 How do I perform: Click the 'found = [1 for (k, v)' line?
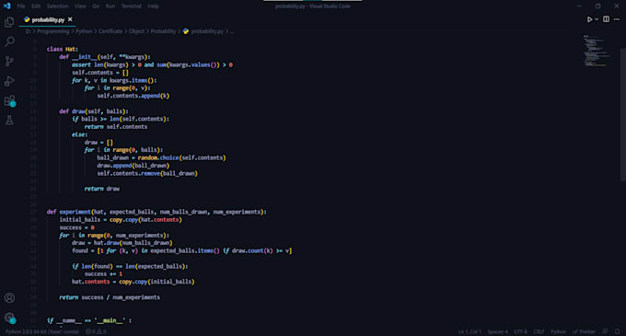point(182,250)
